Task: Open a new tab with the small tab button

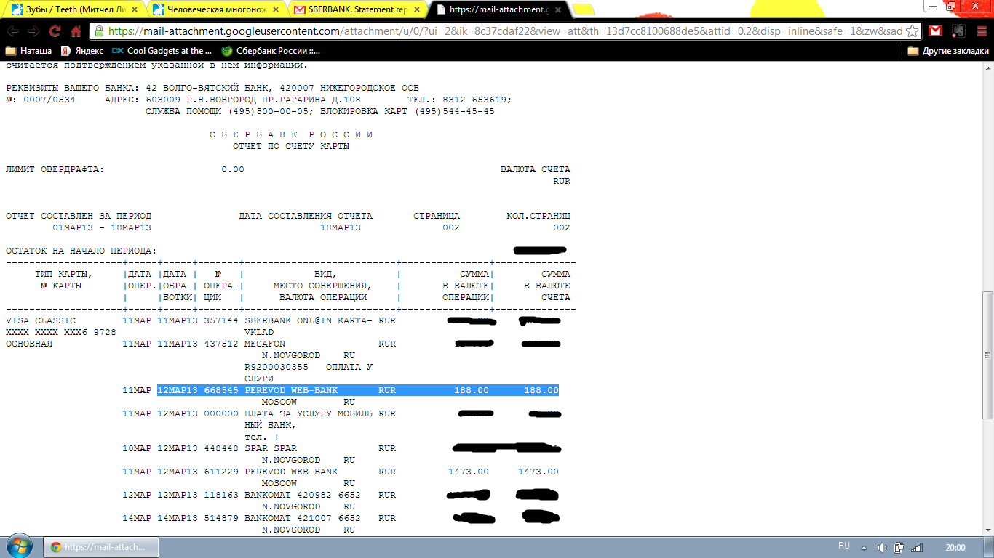Action: [583, 9]
